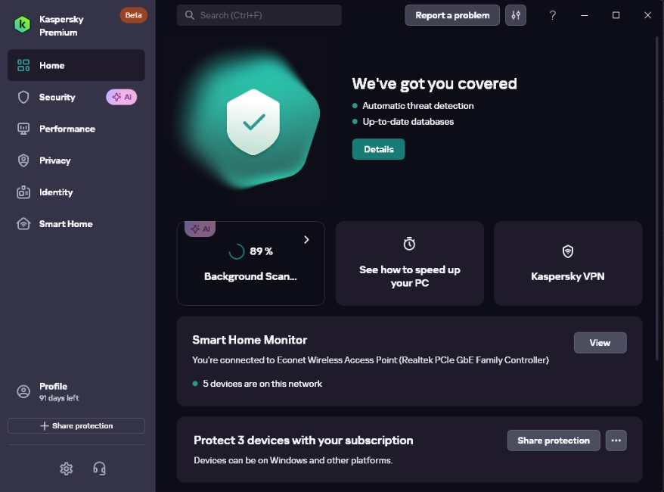664x492 pixels.
Task: Focus the Search field
Action: pos(259,15)
